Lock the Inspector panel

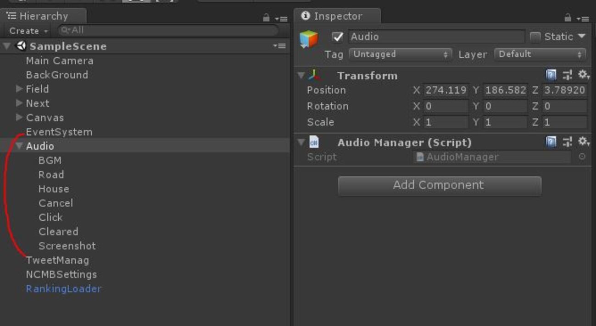pos(568,18)
